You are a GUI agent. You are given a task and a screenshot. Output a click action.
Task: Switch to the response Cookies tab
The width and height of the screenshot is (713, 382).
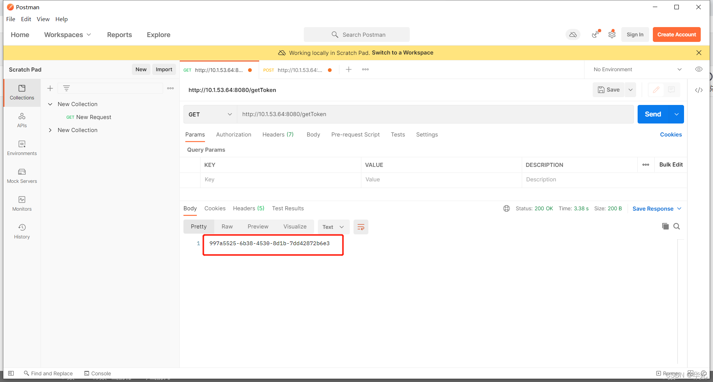point(215,208)
